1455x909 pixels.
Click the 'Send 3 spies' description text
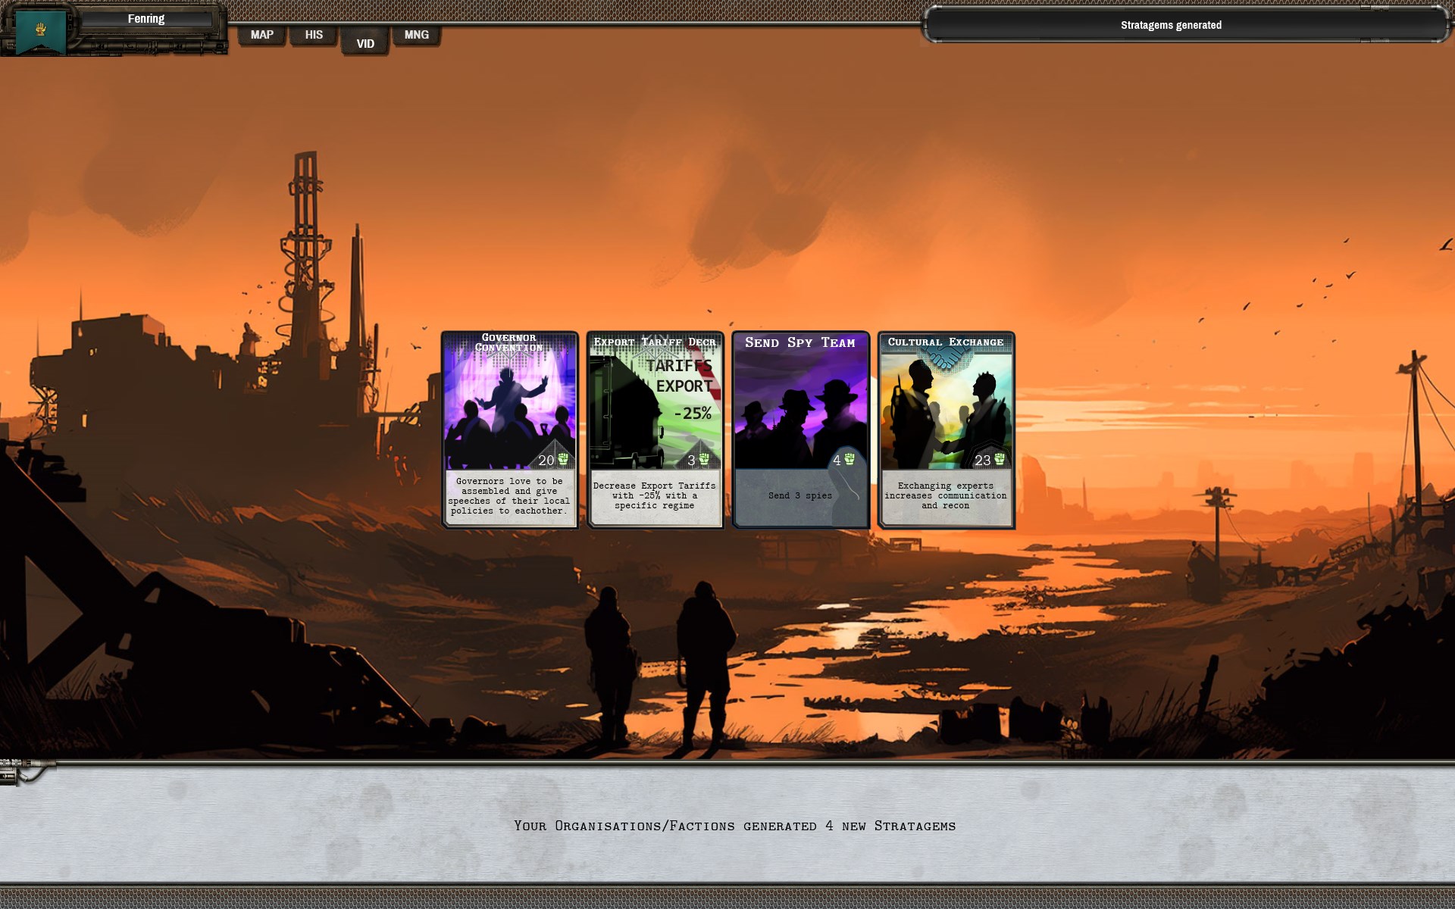point(799,495)
